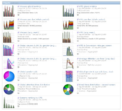Select the OTS global metrics bar chart thumbnail

(68, 11)
